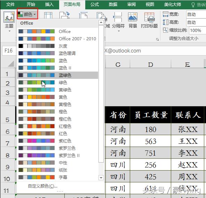The height and width of the screenshot is (198, 206).
Task: Click cell containing 563
Action: coord(151,141)
